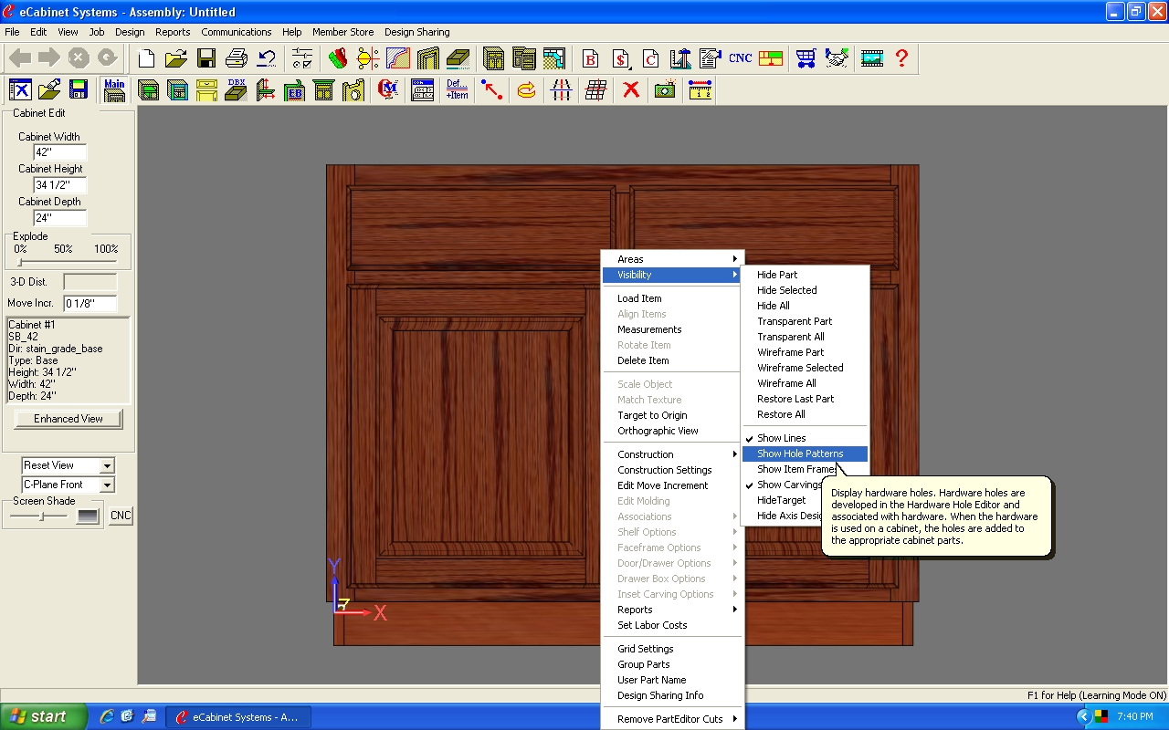This screenshot has width=1169, height=730.
Task: Click the dollar sign document icon
Action: point(621,58)
